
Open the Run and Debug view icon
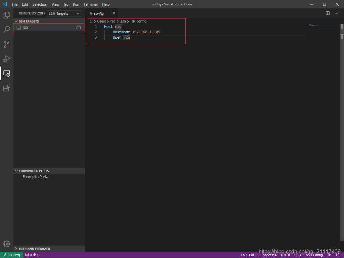pos(7,59)
